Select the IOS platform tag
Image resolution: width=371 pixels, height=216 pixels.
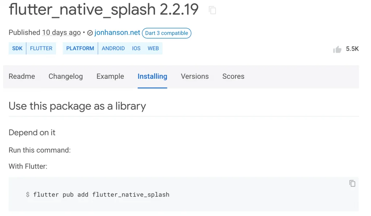click(x=136, y=48)
